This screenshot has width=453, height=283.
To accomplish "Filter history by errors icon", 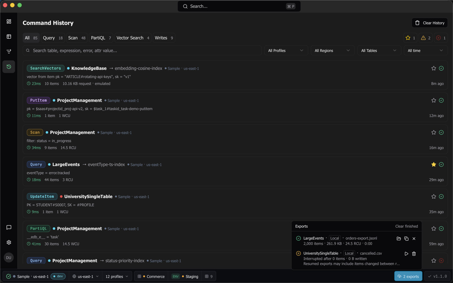I will [x=441, y=38].
